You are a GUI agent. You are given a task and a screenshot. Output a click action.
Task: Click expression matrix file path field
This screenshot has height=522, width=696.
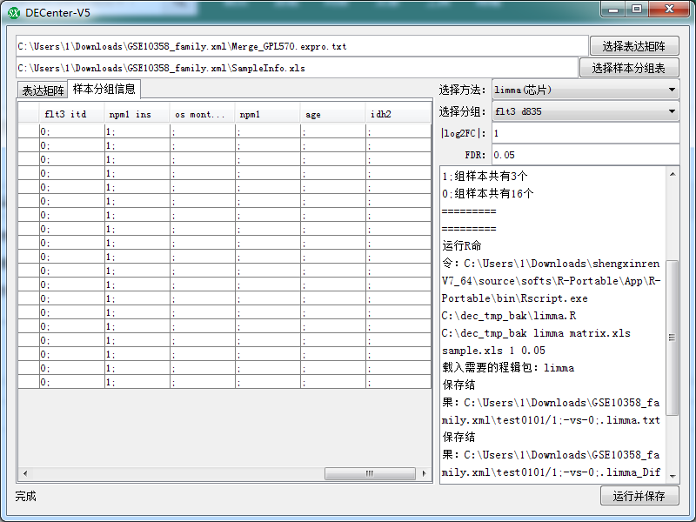pyautogui.click(x=301, y=46)
